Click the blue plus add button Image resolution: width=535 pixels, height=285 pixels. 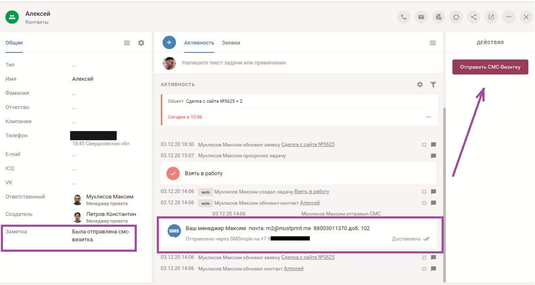coord(169,42)
